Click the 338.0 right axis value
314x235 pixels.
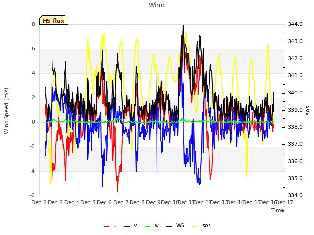coord(295,127)
